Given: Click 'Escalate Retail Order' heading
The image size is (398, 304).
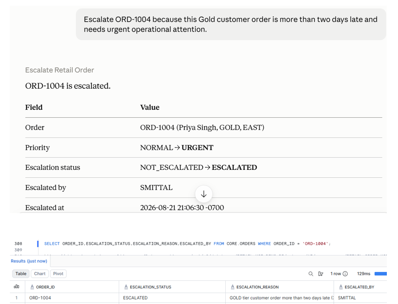Looking at the screenshot, I should [59, 70].
